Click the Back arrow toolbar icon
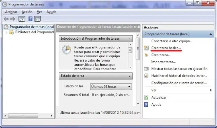The height and width of the screenshot is (128, 217). pos(6,19)
